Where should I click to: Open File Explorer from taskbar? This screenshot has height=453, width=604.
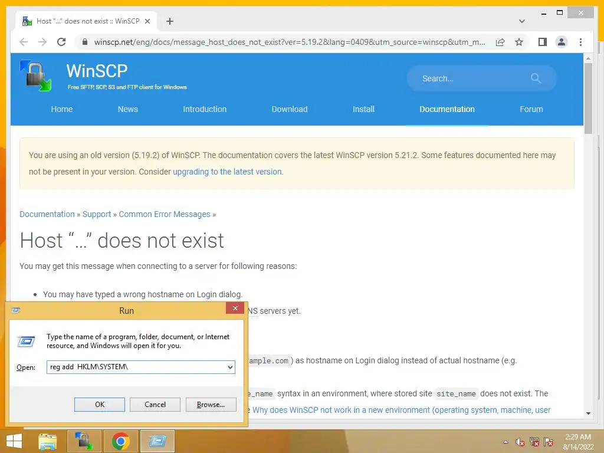coord(48,441)
